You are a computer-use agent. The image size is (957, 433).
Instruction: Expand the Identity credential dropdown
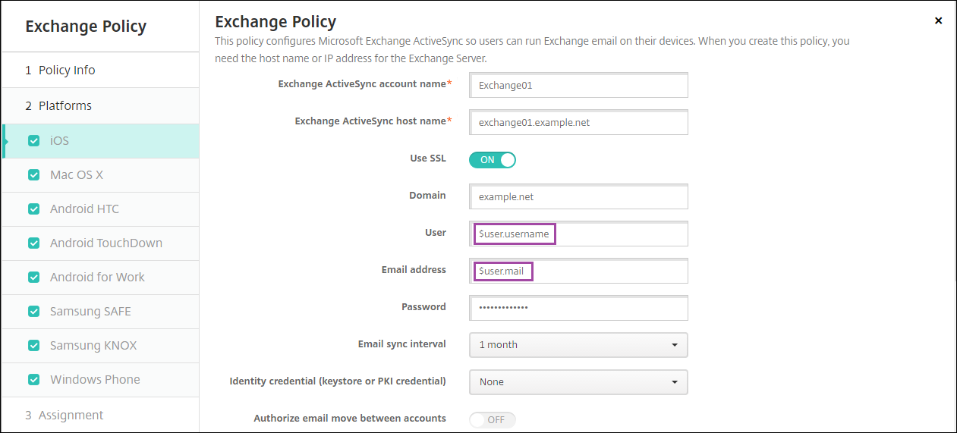578,382
